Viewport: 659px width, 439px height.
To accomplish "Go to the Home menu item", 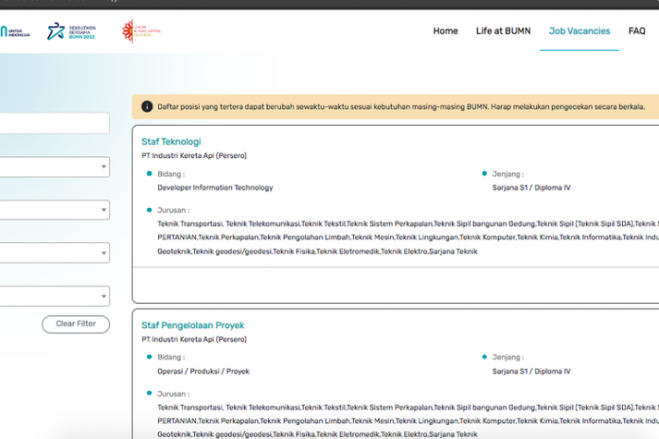I will (445, 31).
